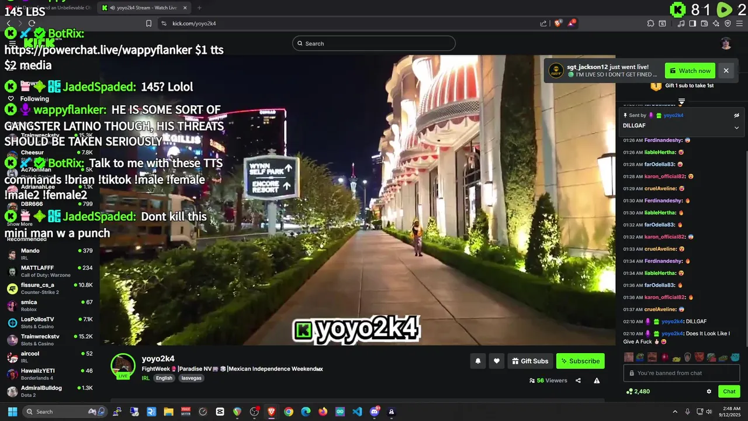This screenshot has height=421, width=748.
Task: Open Brave Shields lion icon
Action: (x=558, y=23)
